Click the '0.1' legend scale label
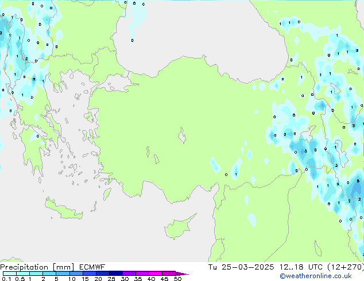 [x=6, y=279]
